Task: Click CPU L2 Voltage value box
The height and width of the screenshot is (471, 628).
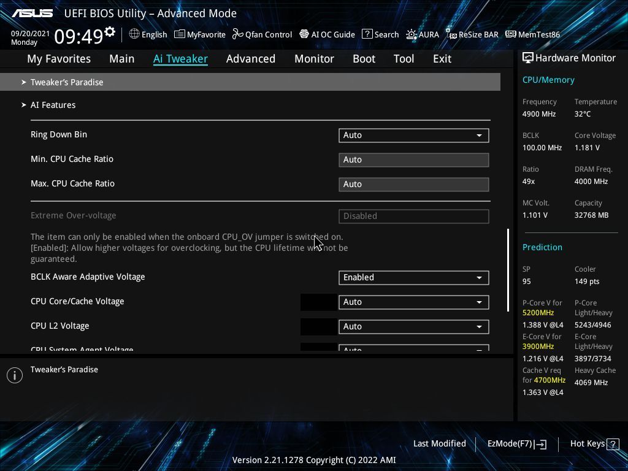Action: (x=319, y=327)
